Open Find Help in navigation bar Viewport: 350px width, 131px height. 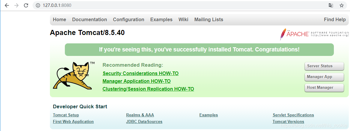(335, 20)
